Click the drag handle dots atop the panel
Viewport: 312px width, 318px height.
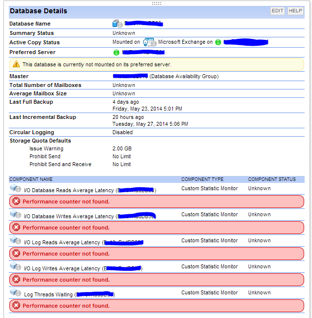(x=157, y=3)
